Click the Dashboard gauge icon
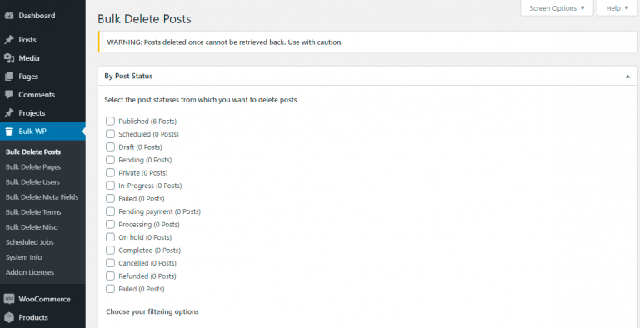 (x=9, y=16)
